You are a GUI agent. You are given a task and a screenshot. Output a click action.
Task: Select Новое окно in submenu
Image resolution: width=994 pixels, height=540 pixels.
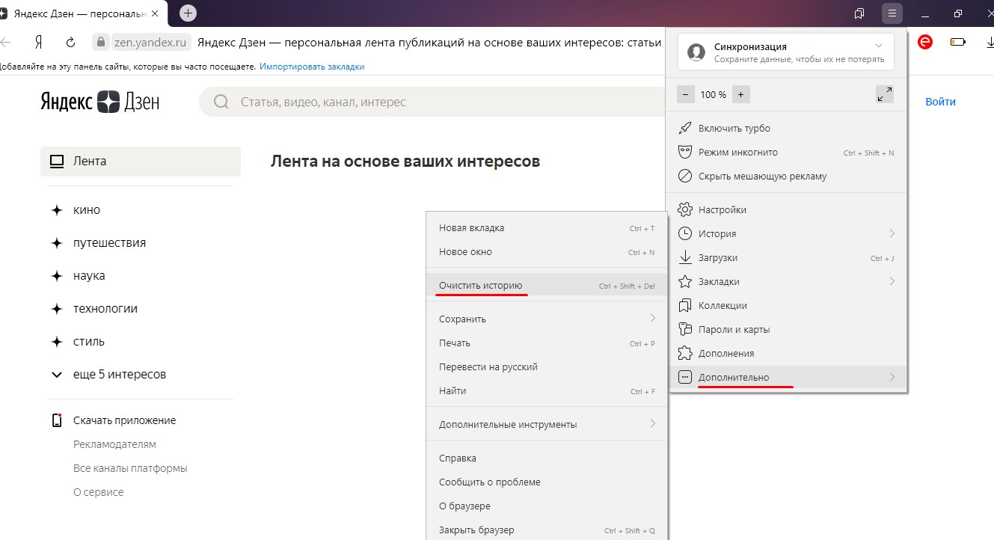[x=546, y=252]
